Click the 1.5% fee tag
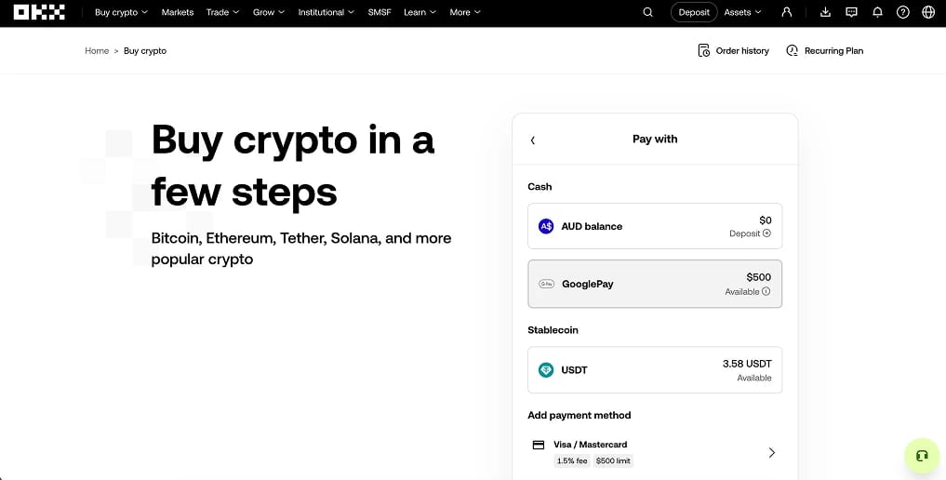This screenshot has height=480, width=946. [x=572, y=460]
